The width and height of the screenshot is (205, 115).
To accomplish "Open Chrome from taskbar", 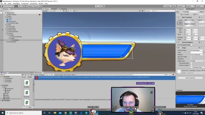I will coord(65,113).
